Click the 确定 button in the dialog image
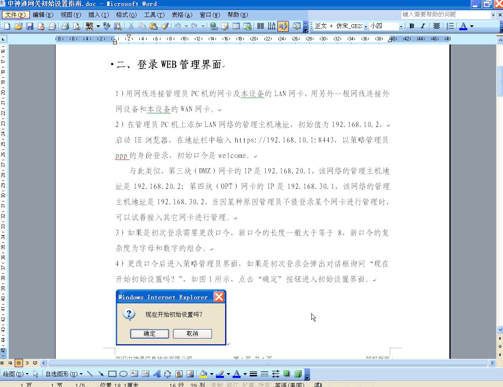 coord(150,333)
